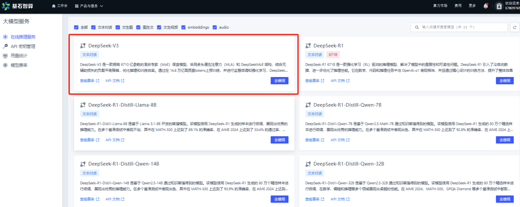Open 查看费率 link for DeepSeek-V3
The image size is (520, 207).
(x=90, y=80)
